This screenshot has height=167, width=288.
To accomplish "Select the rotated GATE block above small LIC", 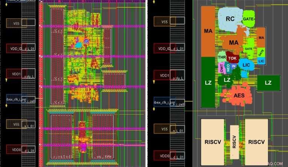I will pyautogui.click(x=261, y=53).
